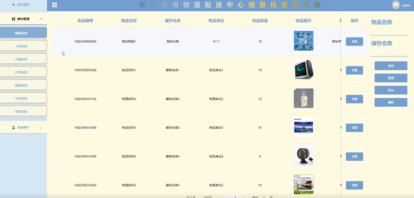The width and height of the screenshot is (414, 198).
Task: Click the item number 1682389668896
Action: (x=85, y=41)
